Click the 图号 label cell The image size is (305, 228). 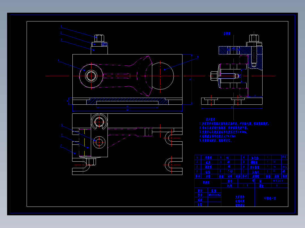(x=230, y=181)
